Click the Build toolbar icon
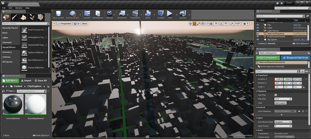Image resolution: width=311 pixels, height=139 pixels. pos(148,15)
